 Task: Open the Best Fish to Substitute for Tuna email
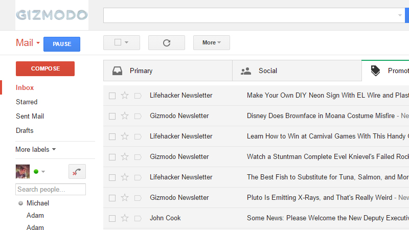[328, 177]
